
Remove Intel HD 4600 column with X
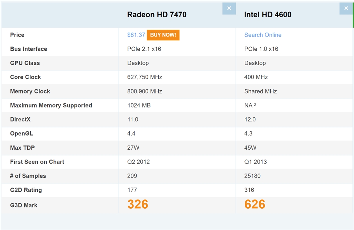click(346, 9)
